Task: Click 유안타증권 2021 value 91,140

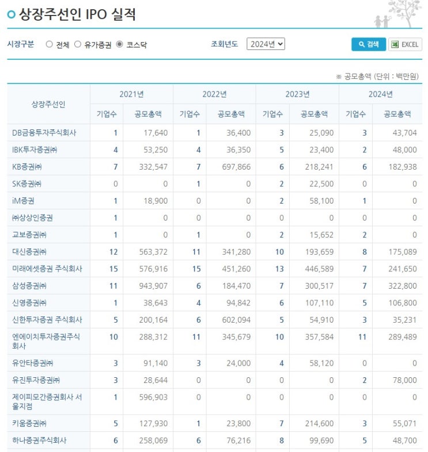Action: coord(156,363)
